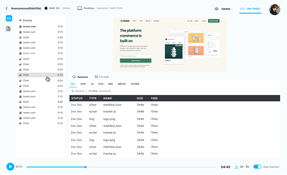The width and height of the screenshot is (287, 175).
Task: Filter requests by XHR
Action: coord(83,84)
